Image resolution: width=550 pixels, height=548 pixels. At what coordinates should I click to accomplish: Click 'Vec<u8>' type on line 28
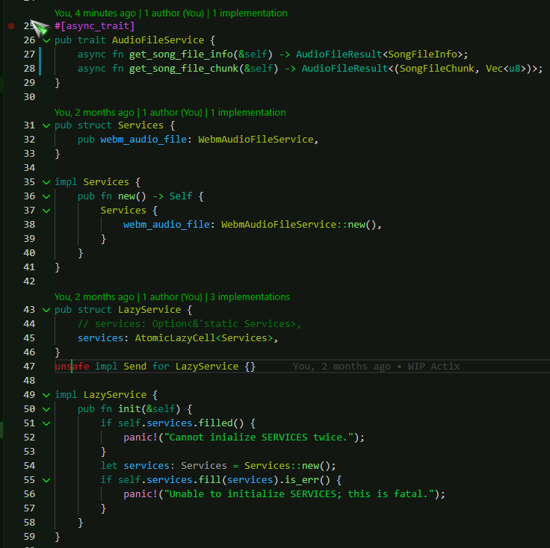tap(506, 69)
